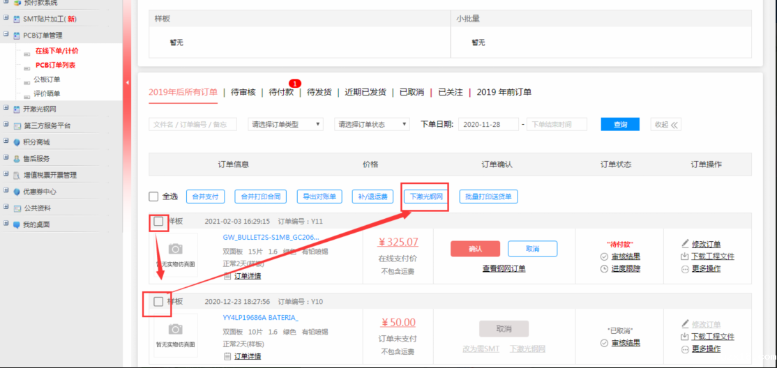The image size is (777, 368).
Task: Click the ellipsis icon beside 更多操作 for order Y11
Action: pyautogui.click(x=685, y=269)
